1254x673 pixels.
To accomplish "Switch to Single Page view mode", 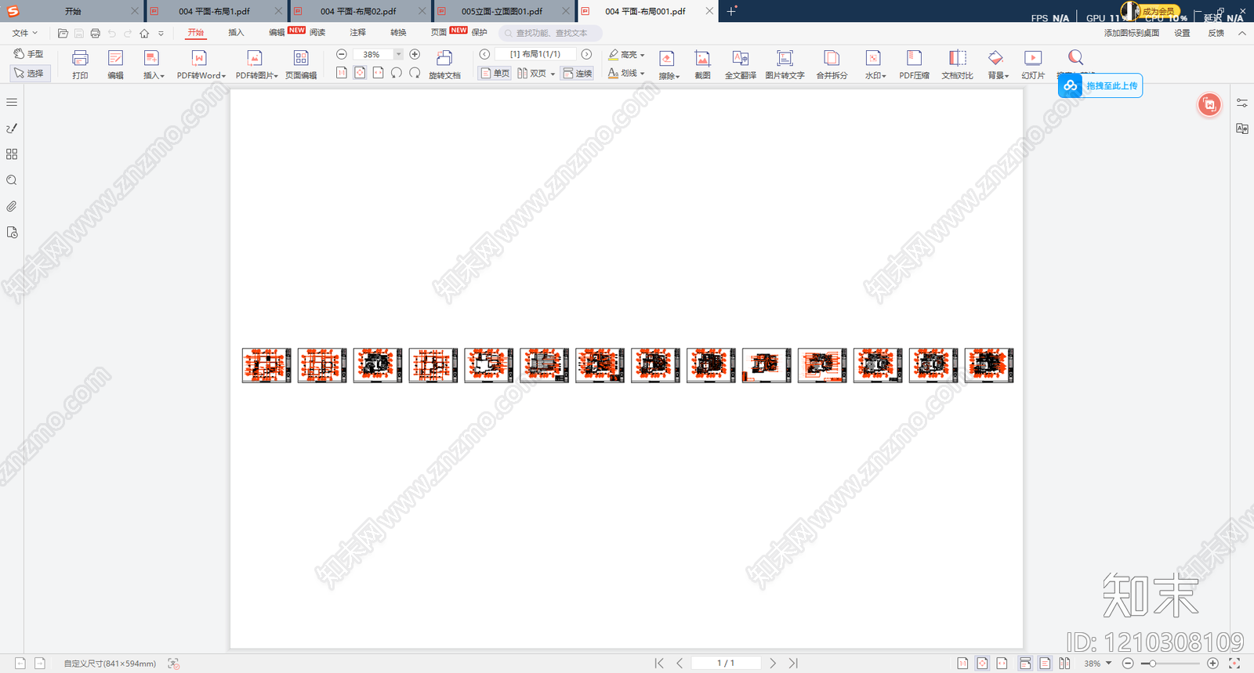I will tap(495, 74).
